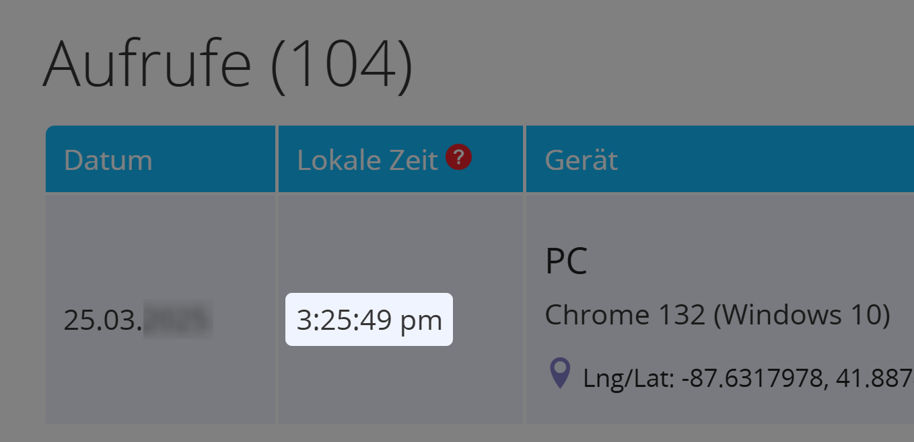The width and height of the screenshot is (914, 442).
Task: Select the PC device label
Action: pos(567,261)
